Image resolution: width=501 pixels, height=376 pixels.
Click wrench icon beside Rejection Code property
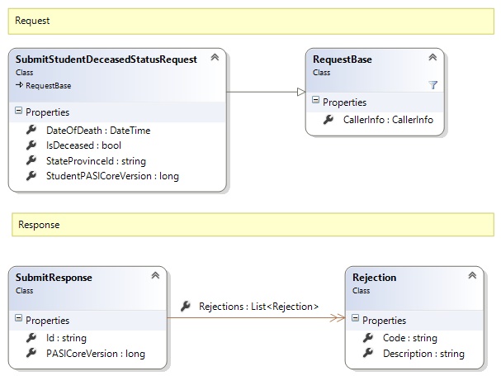click(368, 338)
